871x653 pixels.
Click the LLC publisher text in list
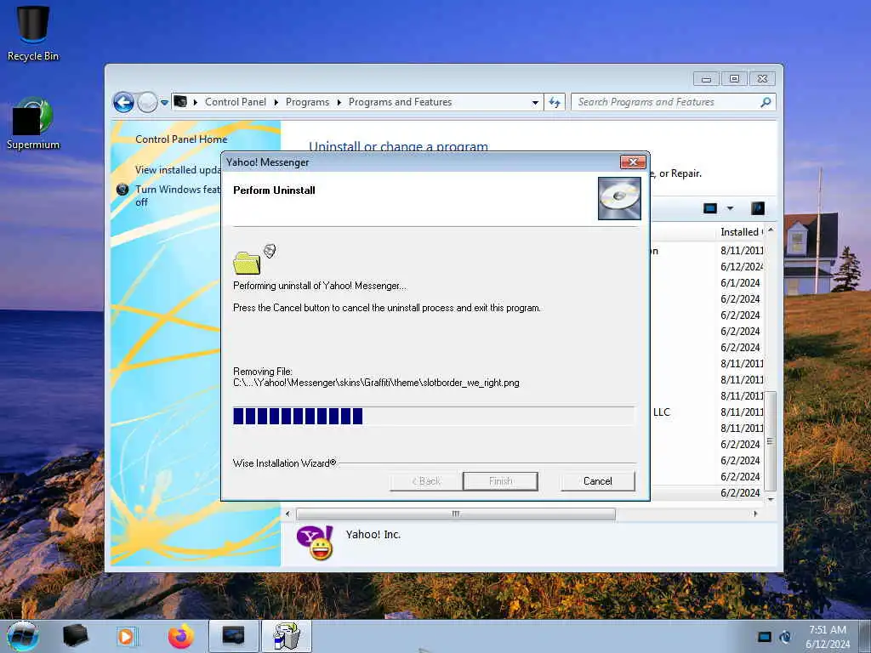(x=662, y=412)
